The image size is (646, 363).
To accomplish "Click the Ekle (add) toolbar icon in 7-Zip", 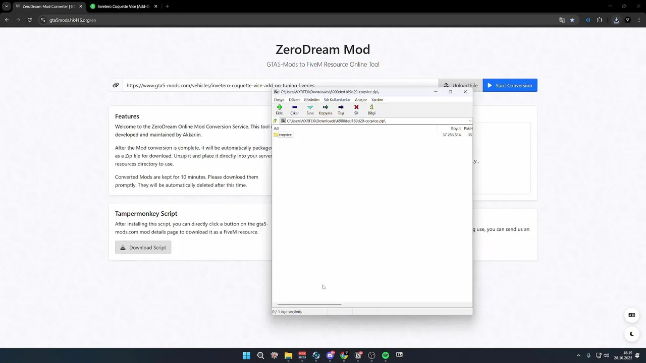I will click(x=279, y=109).
